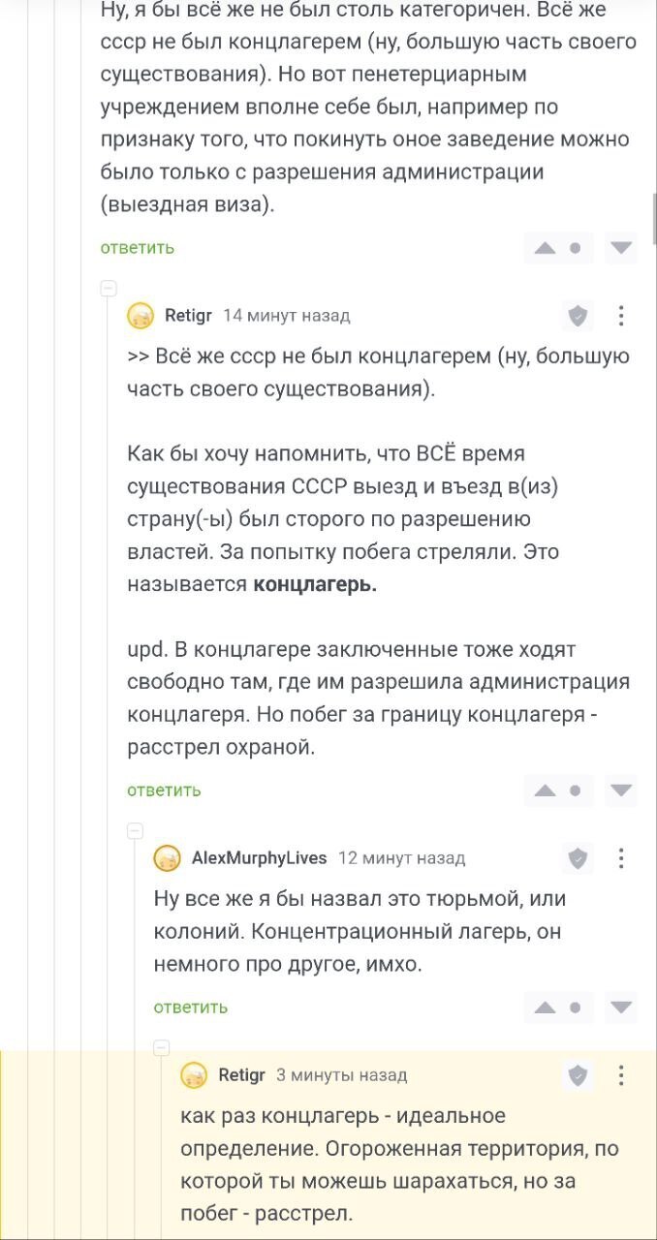Viewport: 657px width, 1240px height.
Task: Open three-dot menu on Retigr's 14-minute-old comment
Action: point(621,315)
